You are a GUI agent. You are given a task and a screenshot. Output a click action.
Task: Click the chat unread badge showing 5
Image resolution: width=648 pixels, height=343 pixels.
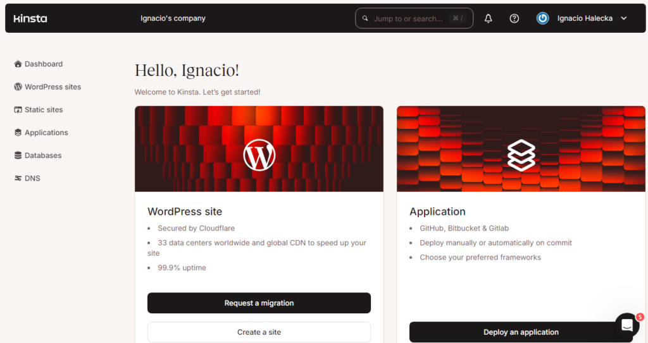(x=640, y=317)
